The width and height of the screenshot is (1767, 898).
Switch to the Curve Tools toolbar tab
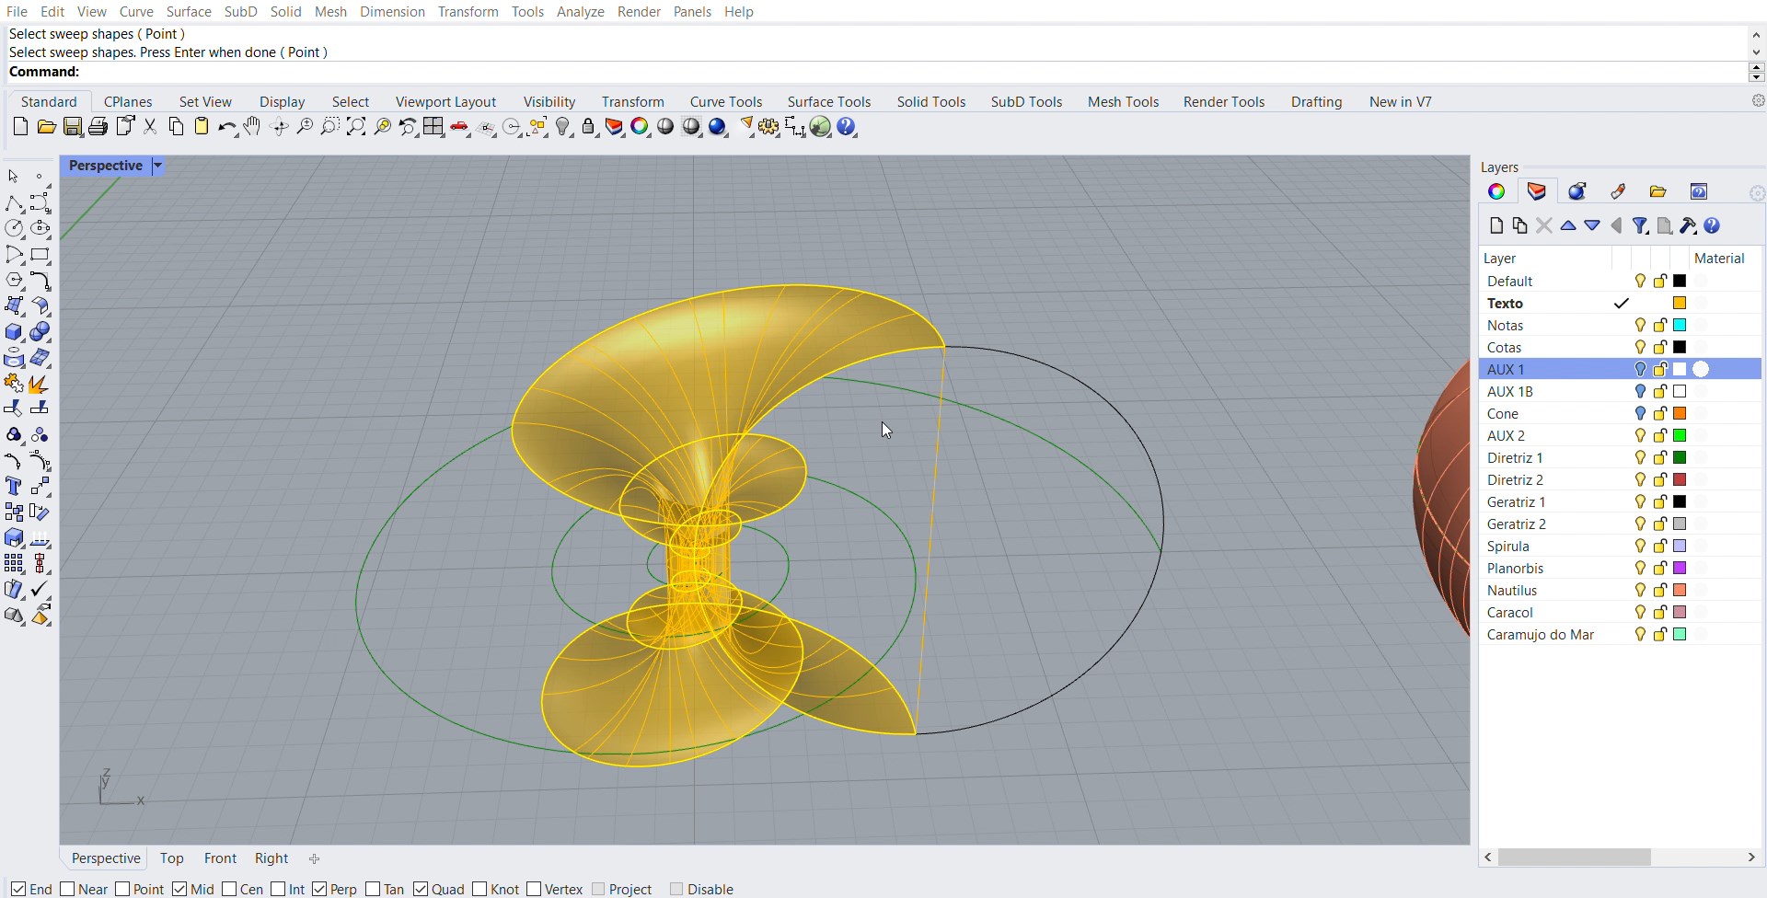pos(726,101)
